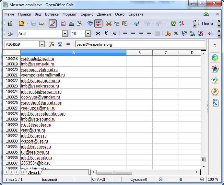Screen dimensions: 224x185
Task: Open sidebar Navigator compass icon
Action: 215,91
